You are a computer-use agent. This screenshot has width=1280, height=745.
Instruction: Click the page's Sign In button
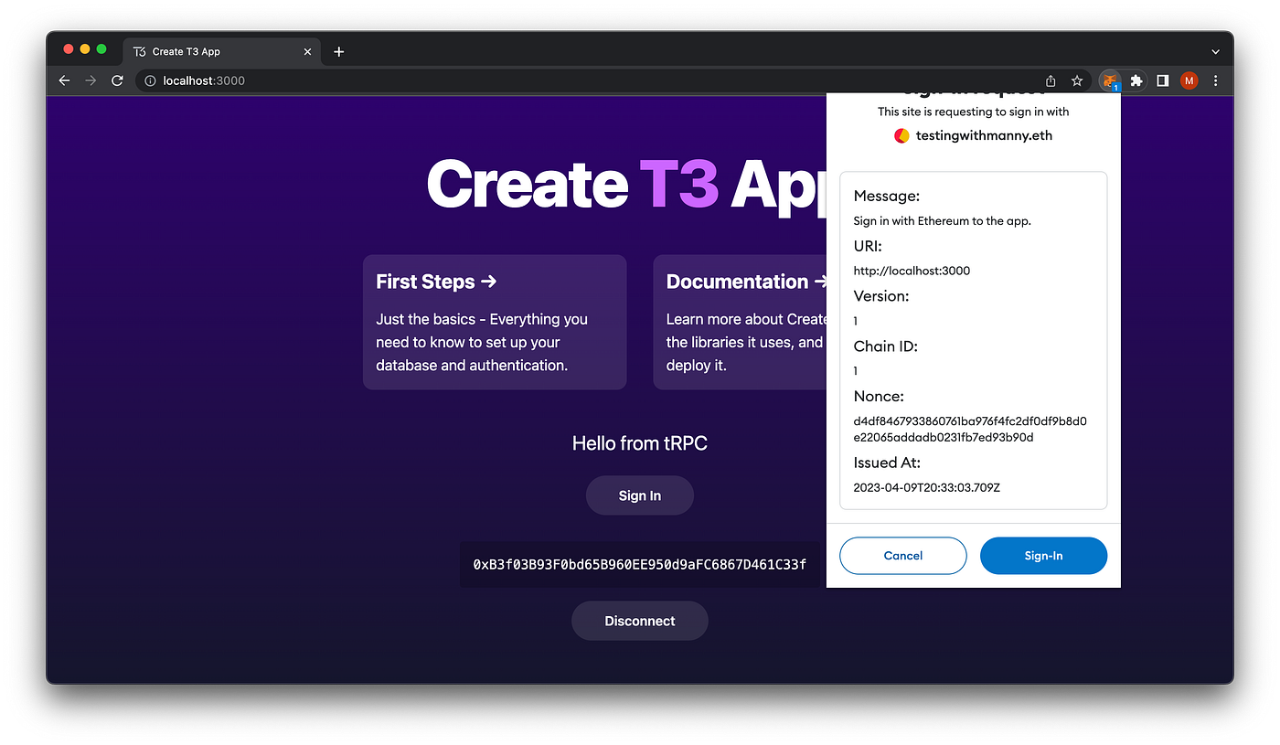[639, 495]
